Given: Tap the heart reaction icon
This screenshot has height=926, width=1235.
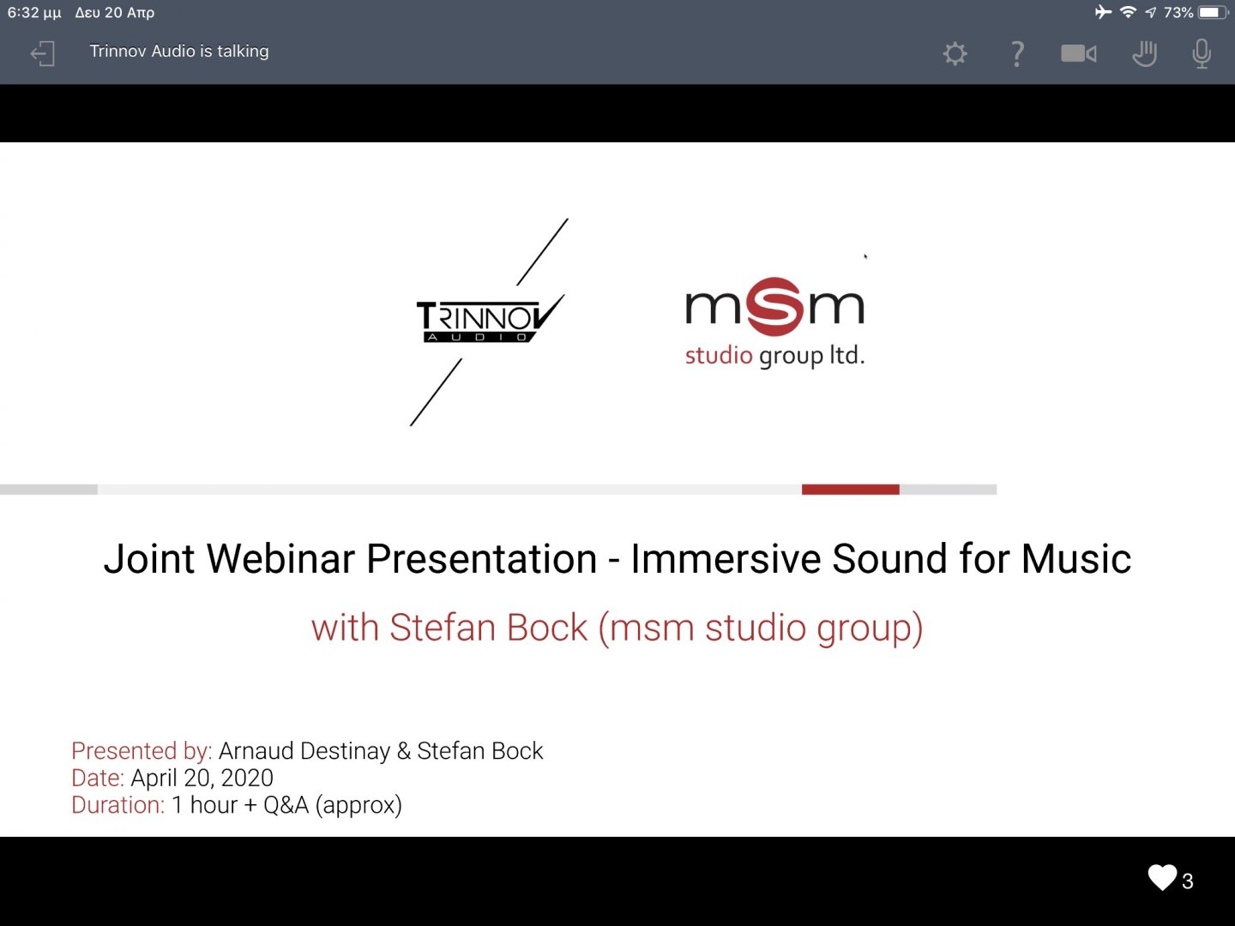Looking at the screenshot, I should pyautogui.click(x=1162, y=878).
